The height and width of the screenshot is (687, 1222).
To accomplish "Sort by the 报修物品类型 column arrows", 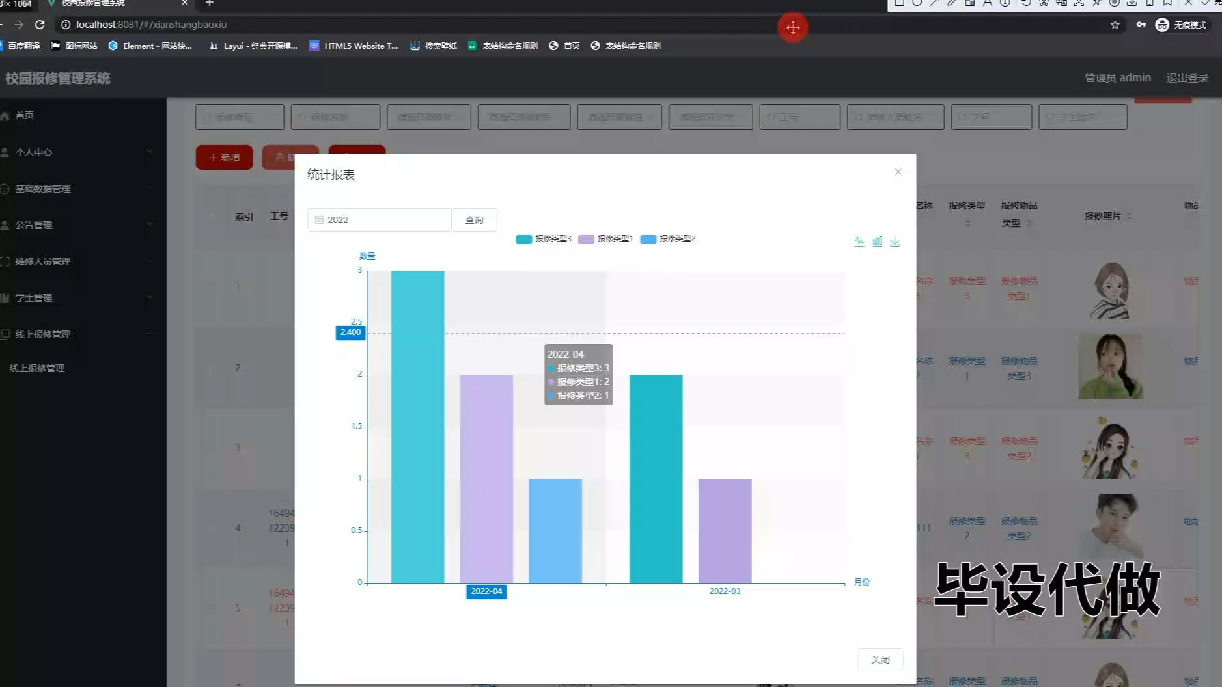I will click(x=1029, y=223).
